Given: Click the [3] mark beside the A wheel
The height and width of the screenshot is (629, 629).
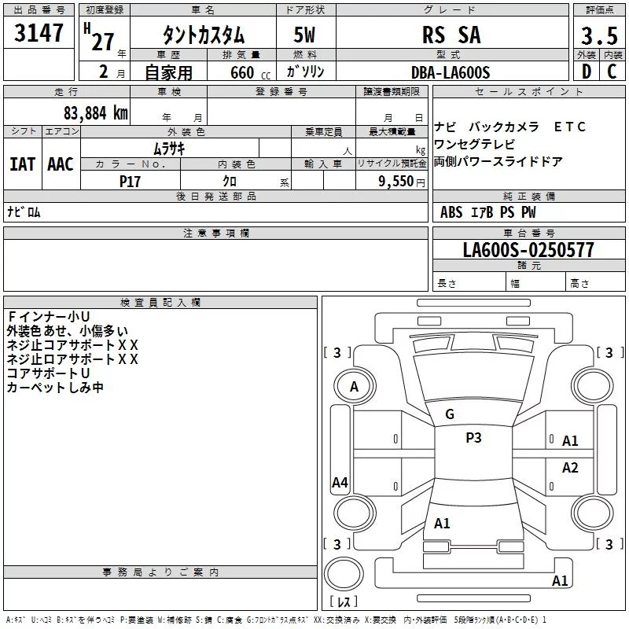Looking at the screenshot, I should (337, 352).
